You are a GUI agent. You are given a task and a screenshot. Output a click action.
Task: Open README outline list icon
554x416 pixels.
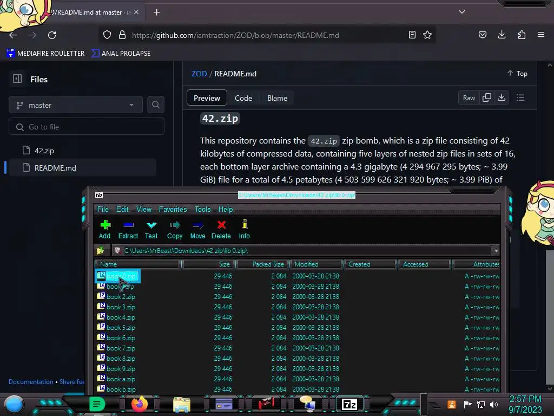pos(520,97)
